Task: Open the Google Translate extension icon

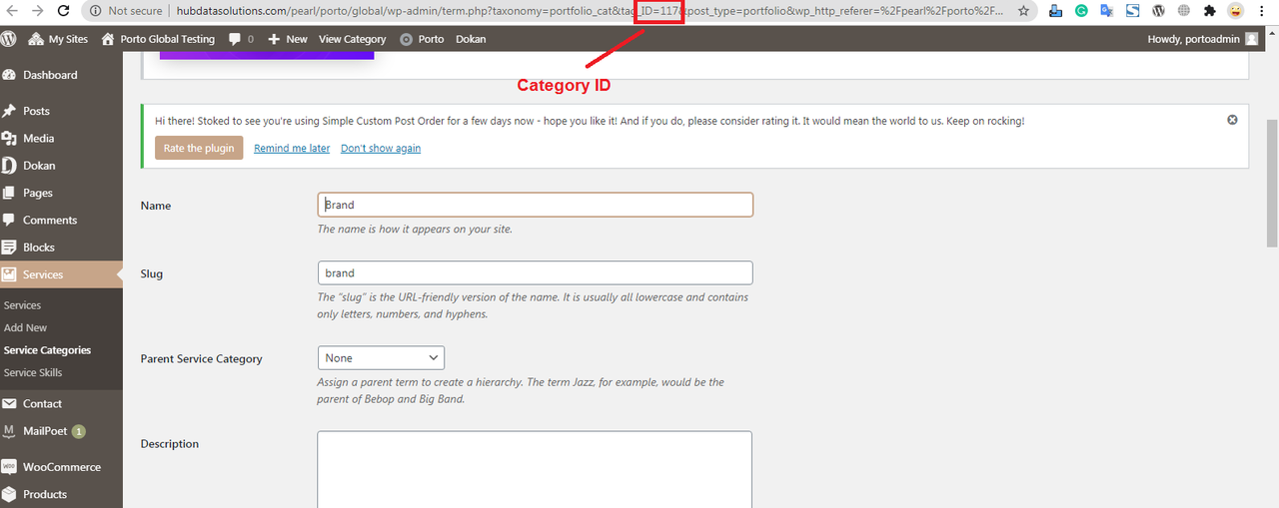Action: (x=1106, y=11)
